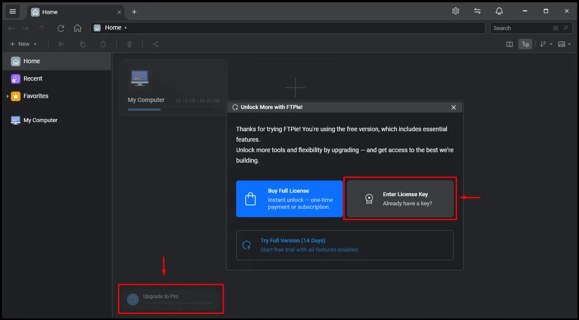Click the "18.19 GB / 49.95 GB" storage text

coord(197,101)
